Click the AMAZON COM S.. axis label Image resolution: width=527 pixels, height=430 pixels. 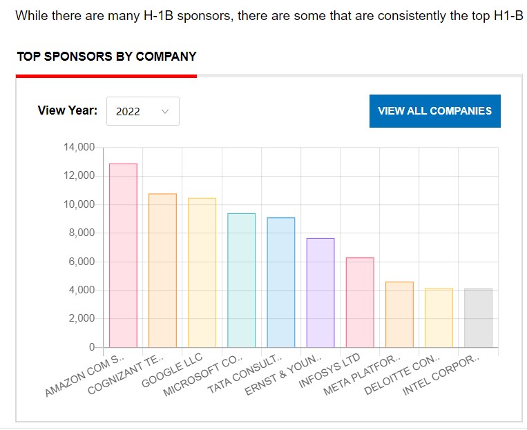click(x=85, y=375)
